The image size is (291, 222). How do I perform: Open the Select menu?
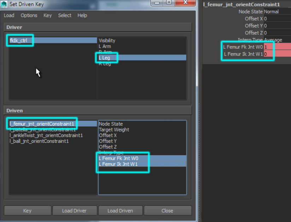click(x=65, y=16)
